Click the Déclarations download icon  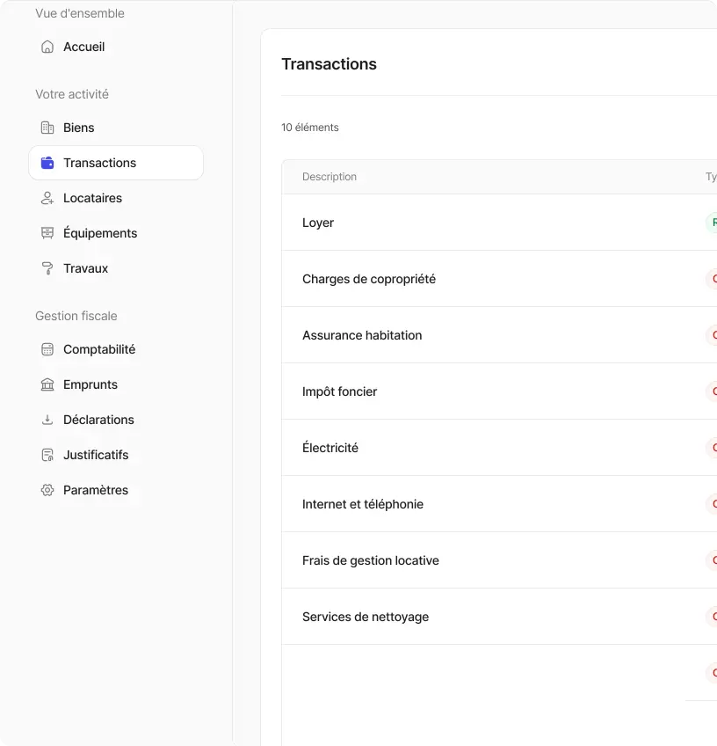[47, 420]
